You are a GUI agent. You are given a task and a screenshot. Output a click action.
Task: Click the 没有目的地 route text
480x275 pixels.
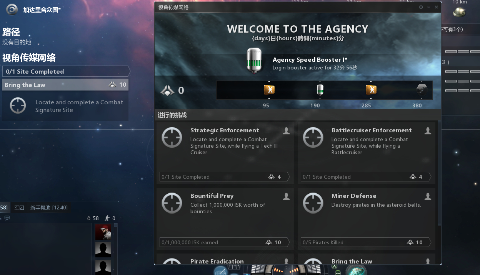(17, 43)
